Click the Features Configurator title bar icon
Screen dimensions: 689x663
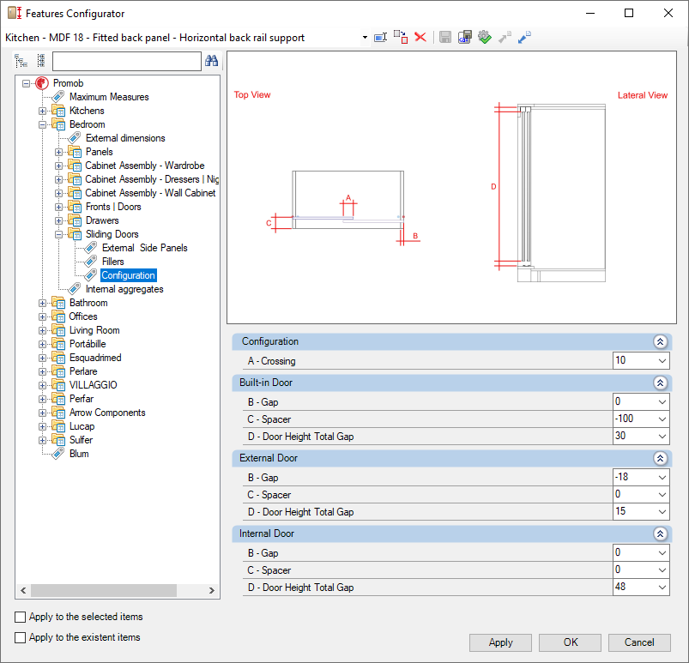(x=15, y=13)
